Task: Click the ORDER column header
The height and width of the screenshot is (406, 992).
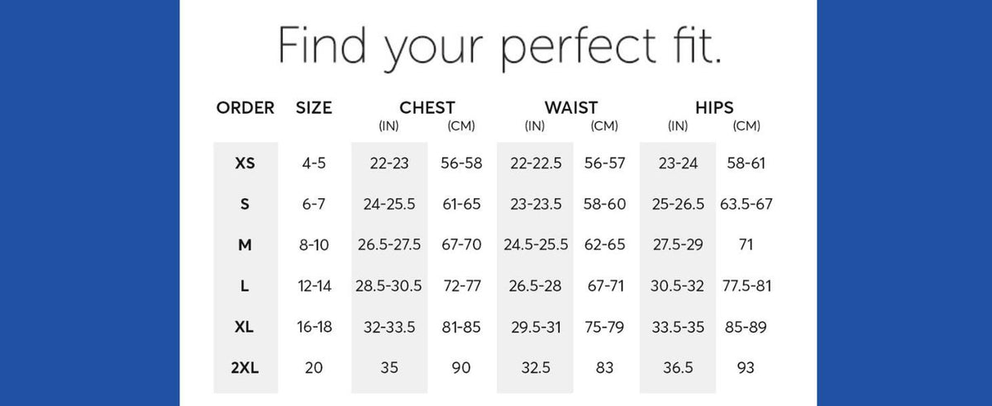Action: (x=245, y=108)
